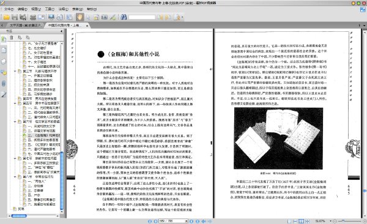Click the zoom out minus button
Image resolution: width=367 pixels, height=224 pixels.
(x=335, y=221)
